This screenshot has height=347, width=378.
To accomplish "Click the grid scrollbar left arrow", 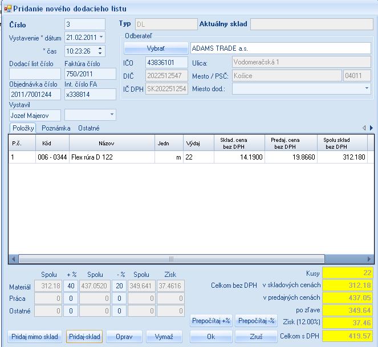I will point(14,259).
